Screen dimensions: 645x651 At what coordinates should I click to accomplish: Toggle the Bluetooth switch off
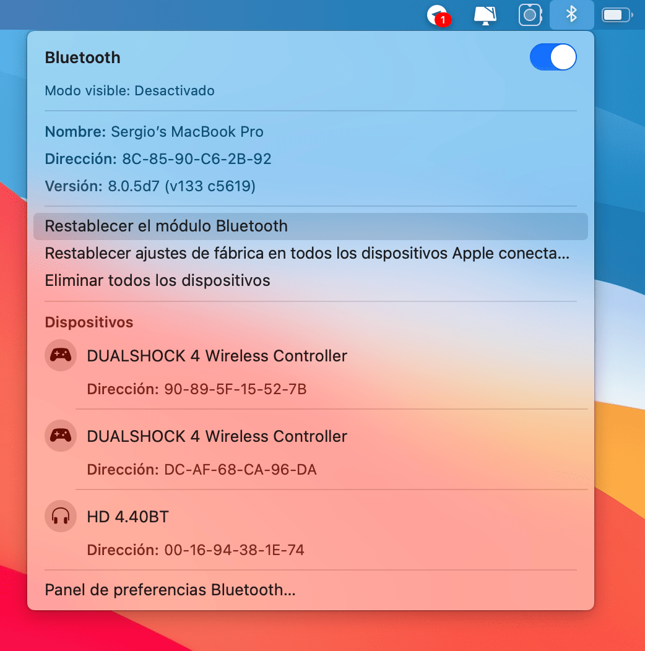pyautogui.click(x=553, y=58)
